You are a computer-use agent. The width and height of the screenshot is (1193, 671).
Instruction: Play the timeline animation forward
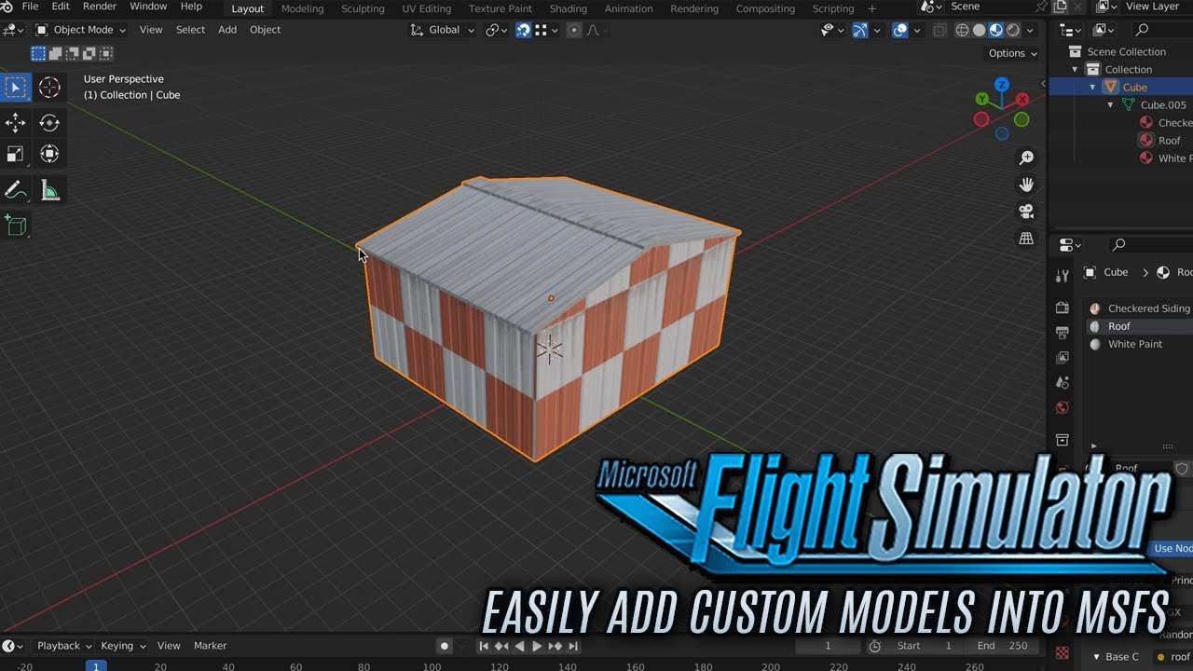537,646
